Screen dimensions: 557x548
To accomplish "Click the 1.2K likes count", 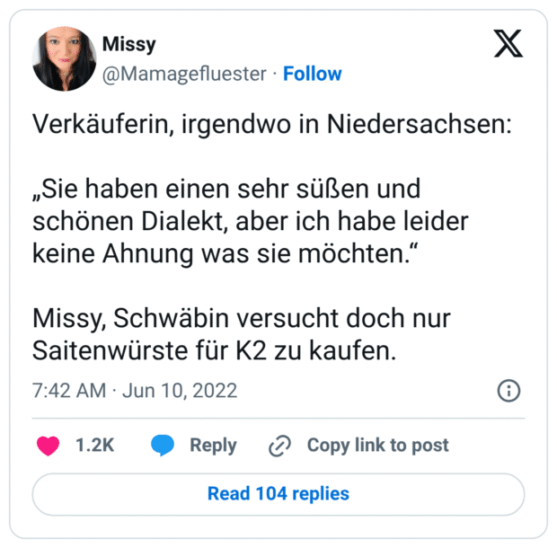I will pos(94,446).
